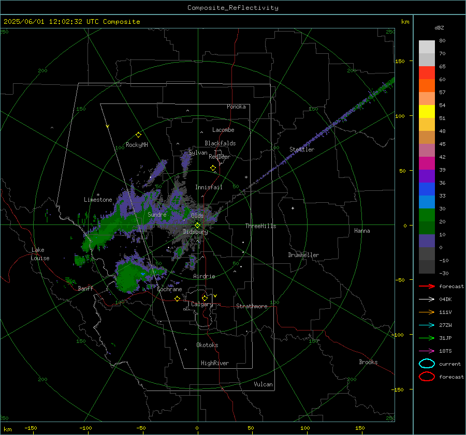Click the yellow diamond marker near RockyMH
The image size is (466, 435).
(x=138, y=135)
